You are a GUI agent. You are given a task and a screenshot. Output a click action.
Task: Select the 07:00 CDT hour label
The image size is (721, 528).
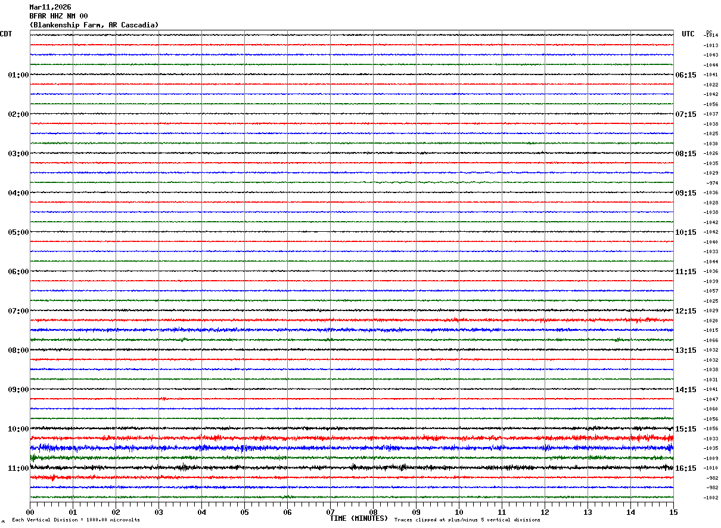coord(18,311)
